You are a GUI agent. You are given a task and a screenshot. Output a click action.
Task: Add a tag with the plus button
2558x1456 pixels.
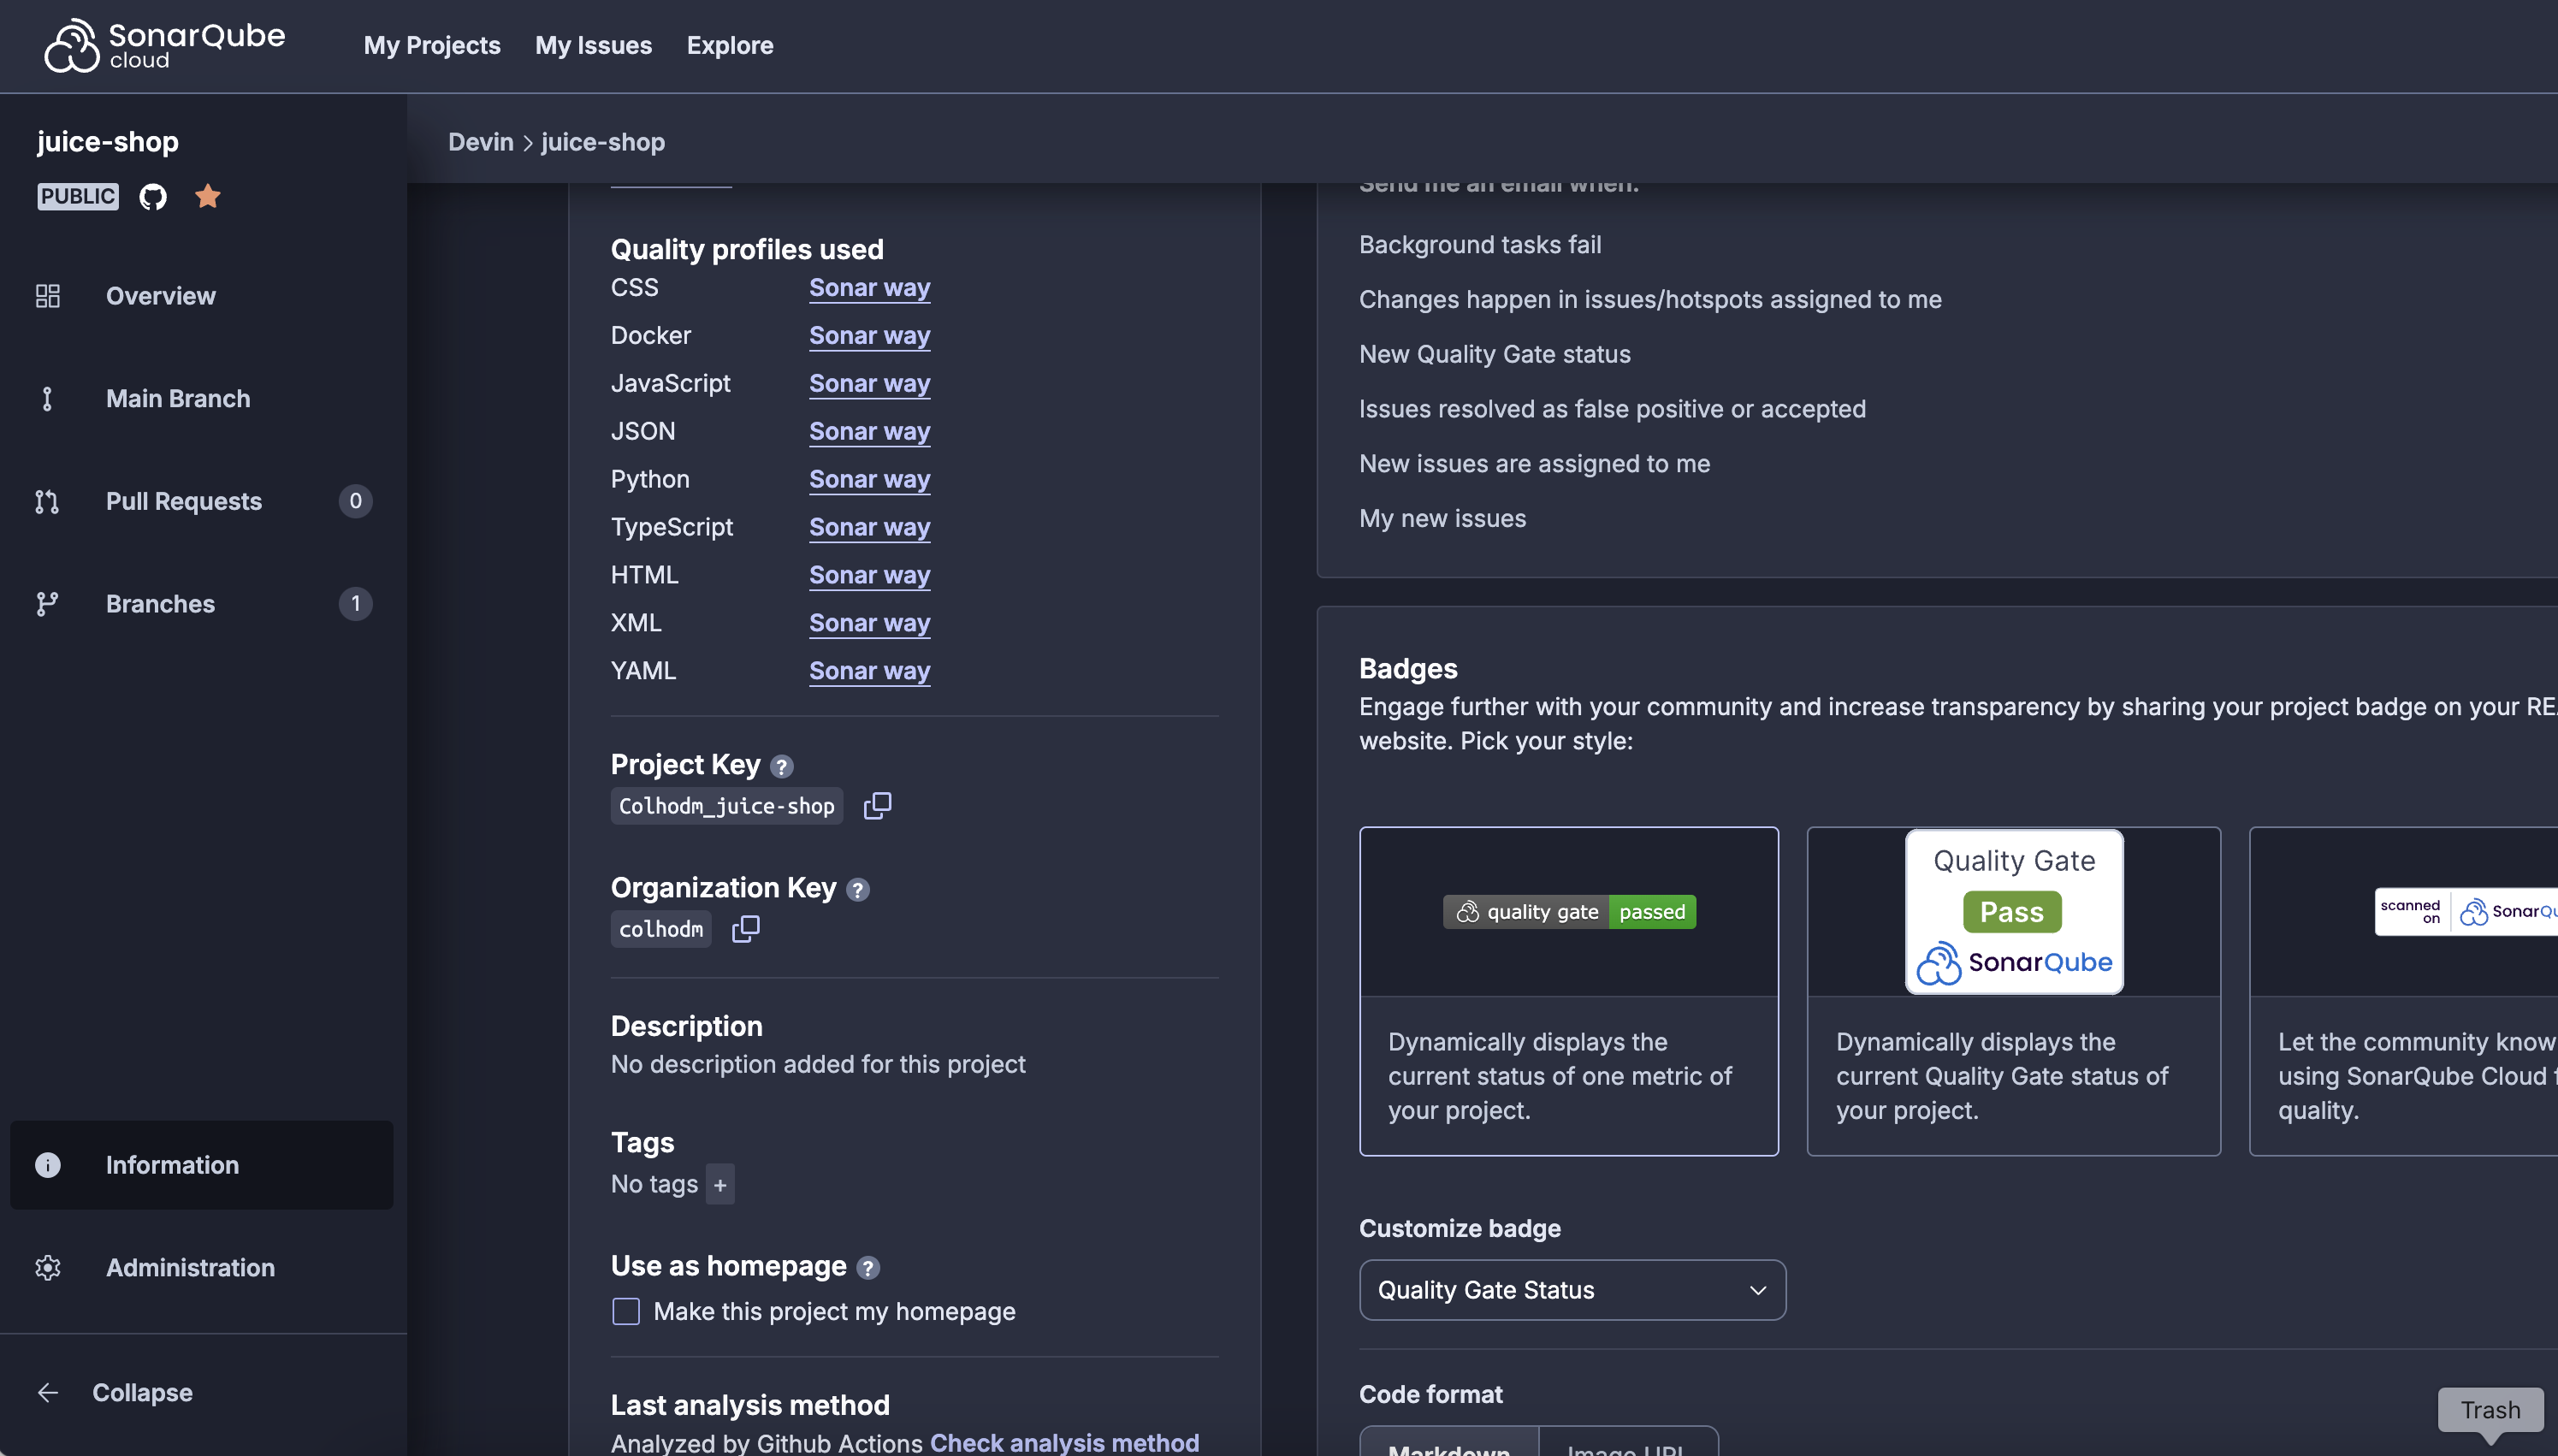click(x=720, y=1185)
